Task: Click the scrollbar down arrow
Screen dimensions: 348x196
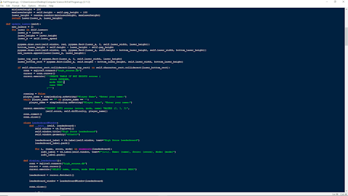Action: tap(346, 191)
